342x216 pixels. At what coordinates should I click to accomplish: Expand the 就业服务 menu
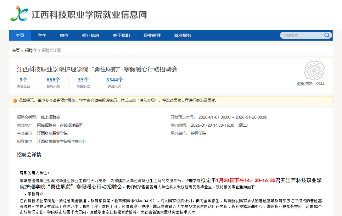pos(183,35)
